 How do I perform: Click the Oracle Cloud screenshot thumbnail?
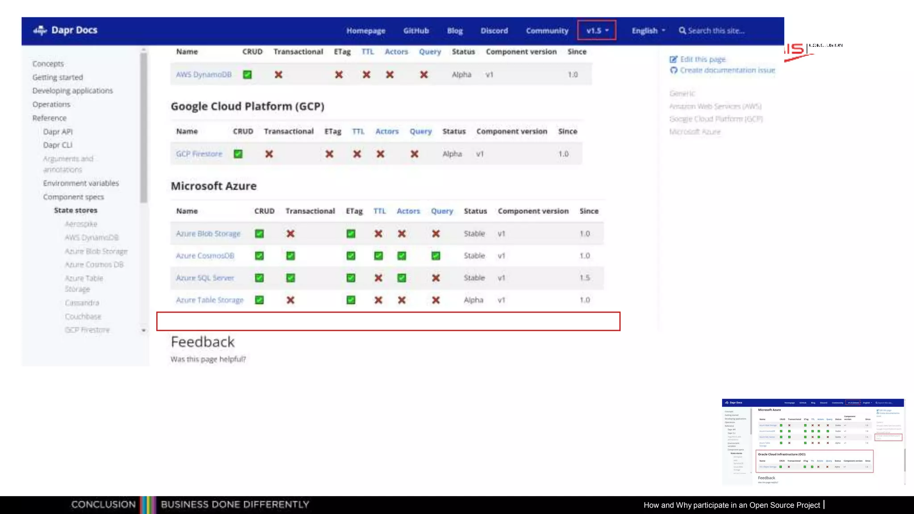pyautogui.click(x=813, y=441)
